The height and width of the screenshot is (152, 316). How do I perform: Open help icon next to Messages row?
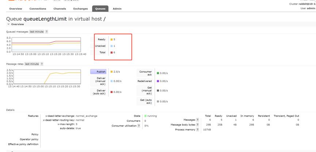pyautogui.click(x=198, y=120)
